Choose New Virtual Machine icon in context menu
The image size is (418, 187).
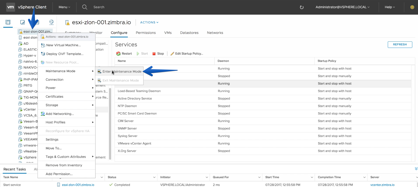point(43,45)
